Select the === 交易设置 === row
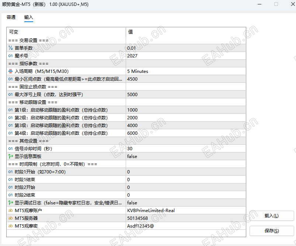This screenshot has width=296, height=246. (x=126, y=41)
